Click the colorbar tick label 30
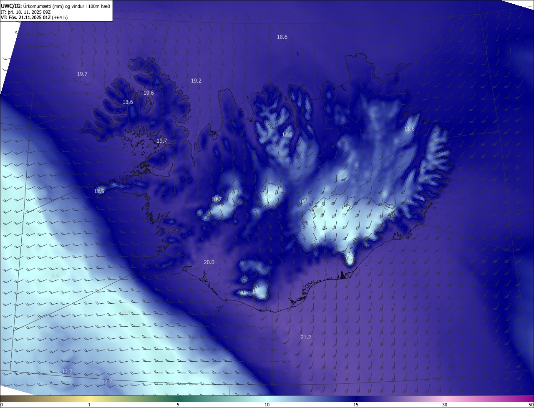Screen dimensions: 534x408 (x=445, y=405)
